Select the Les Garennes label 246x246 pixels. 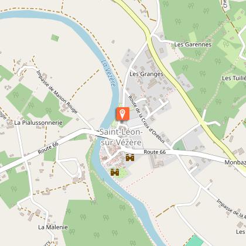point(193,45)
